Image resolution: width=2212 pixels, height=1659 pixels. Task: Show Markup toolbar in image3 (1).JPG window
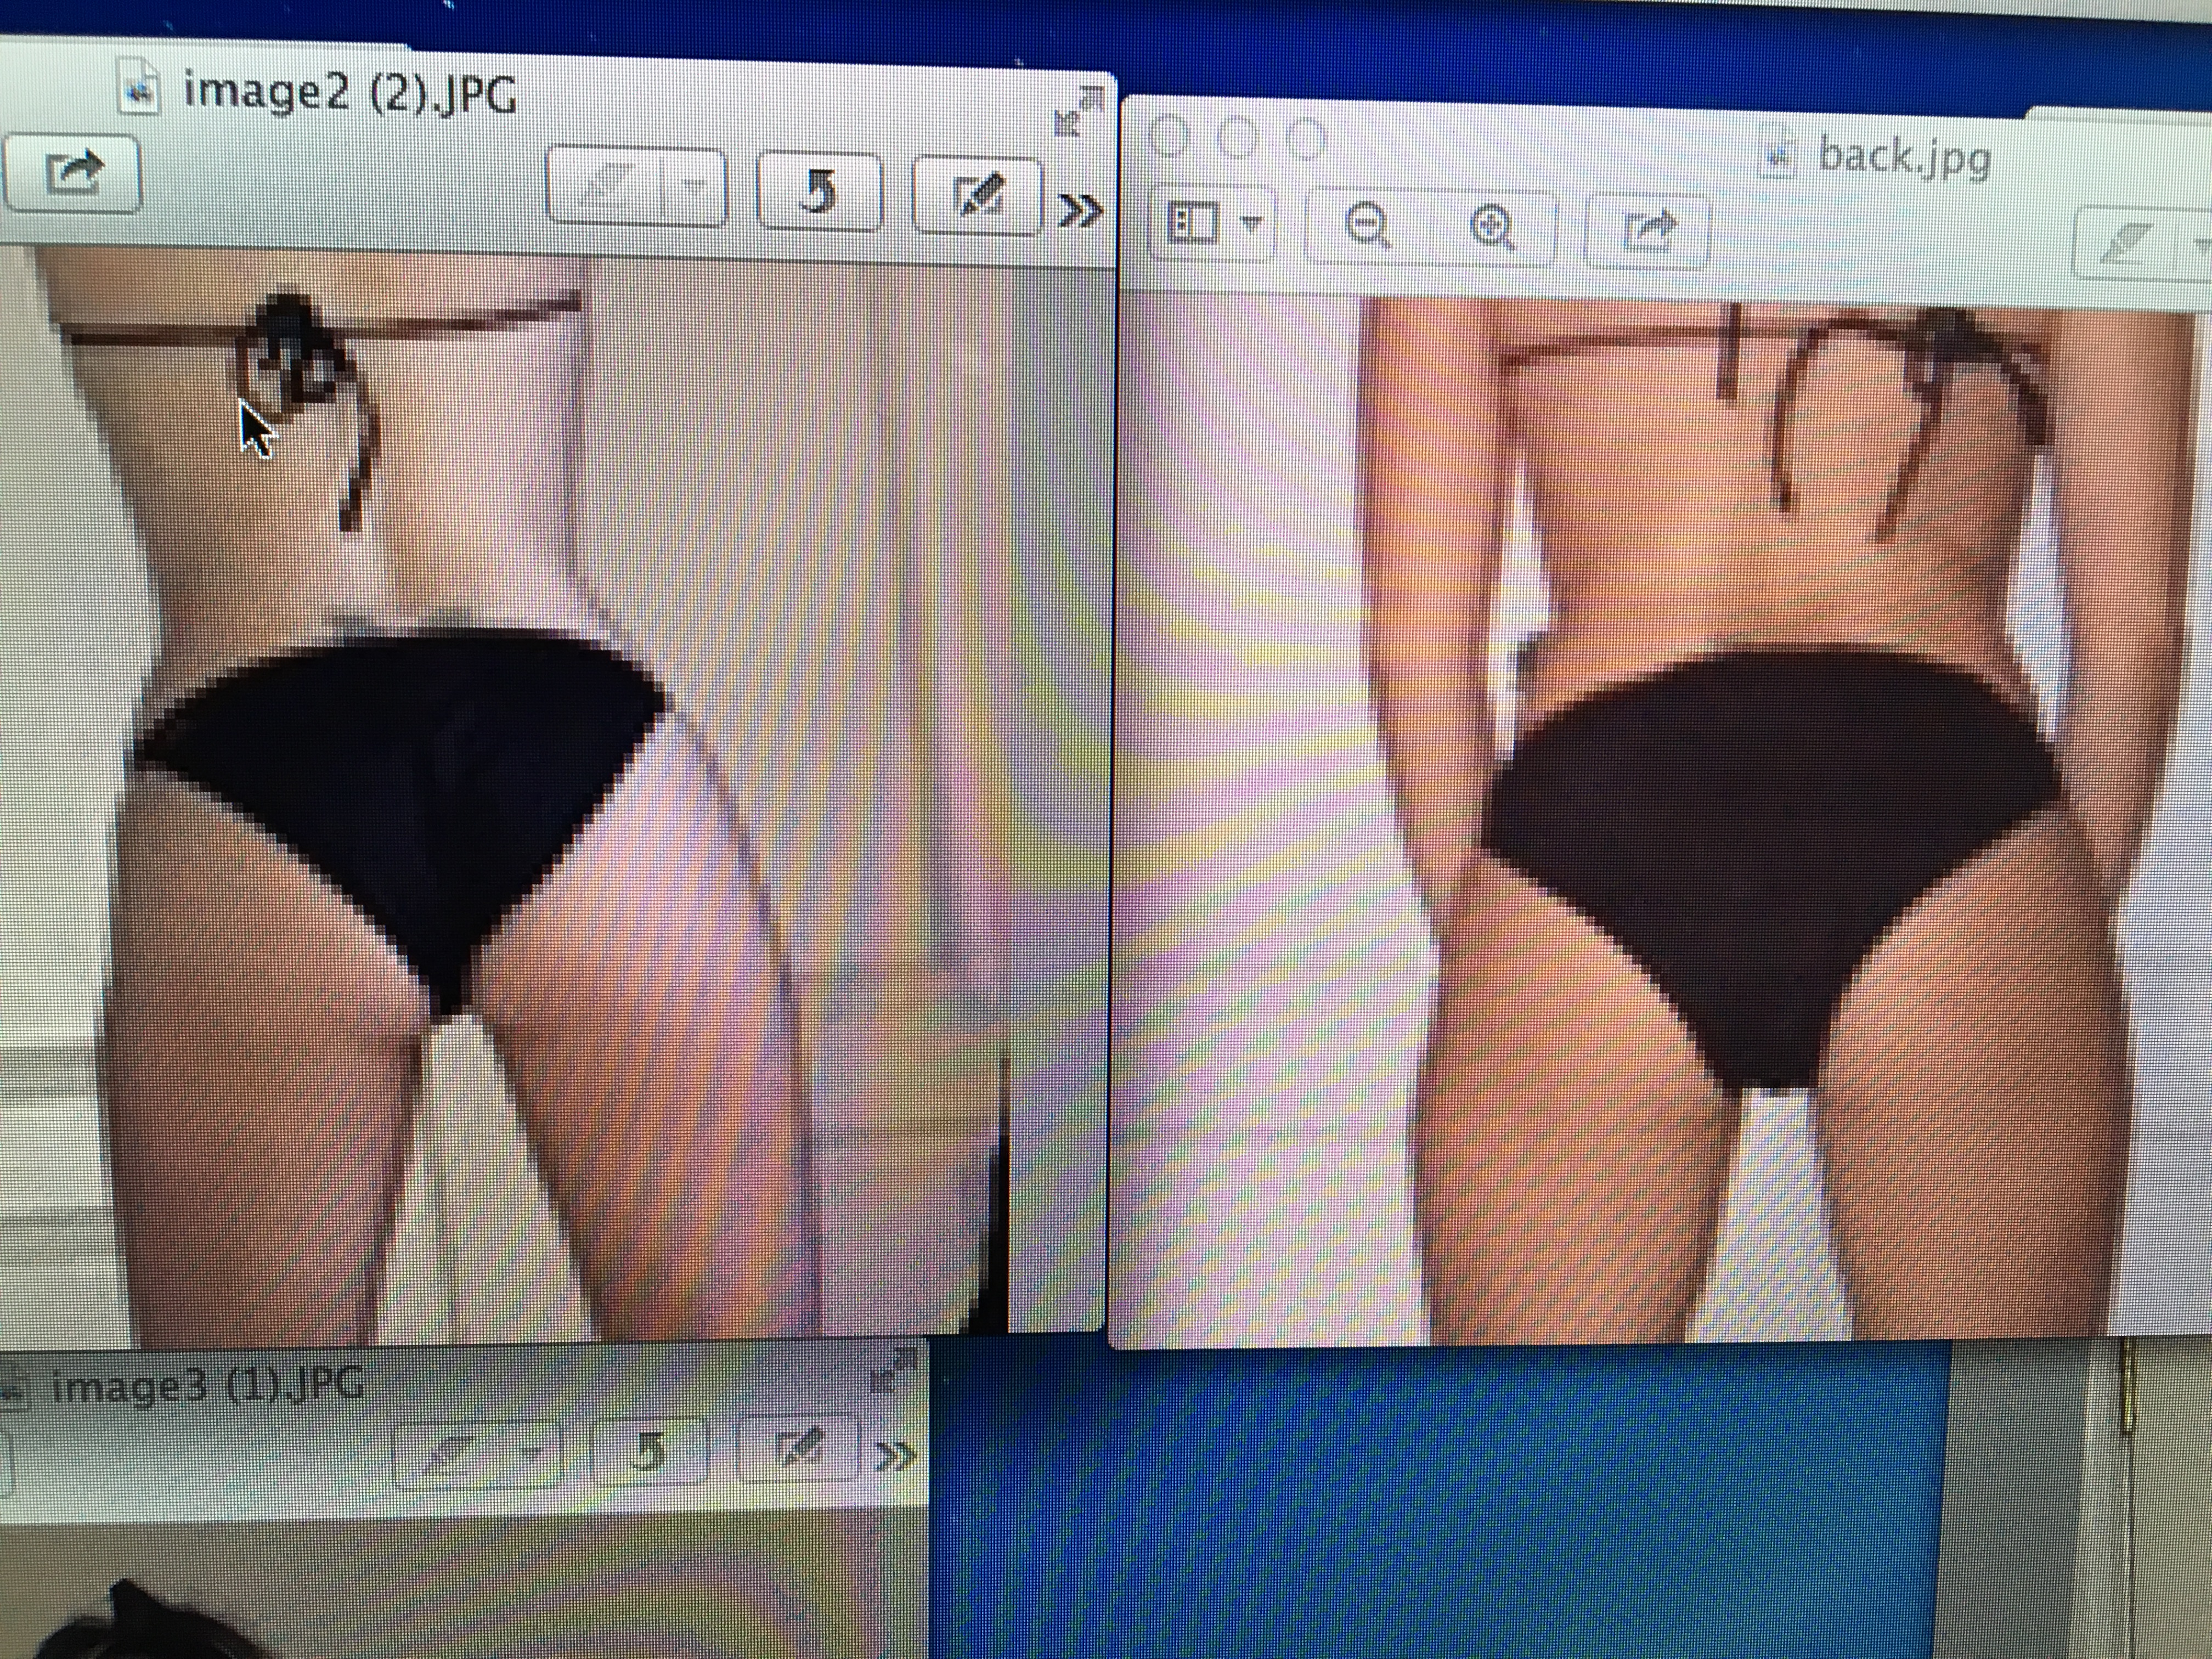pos(798,1447)
